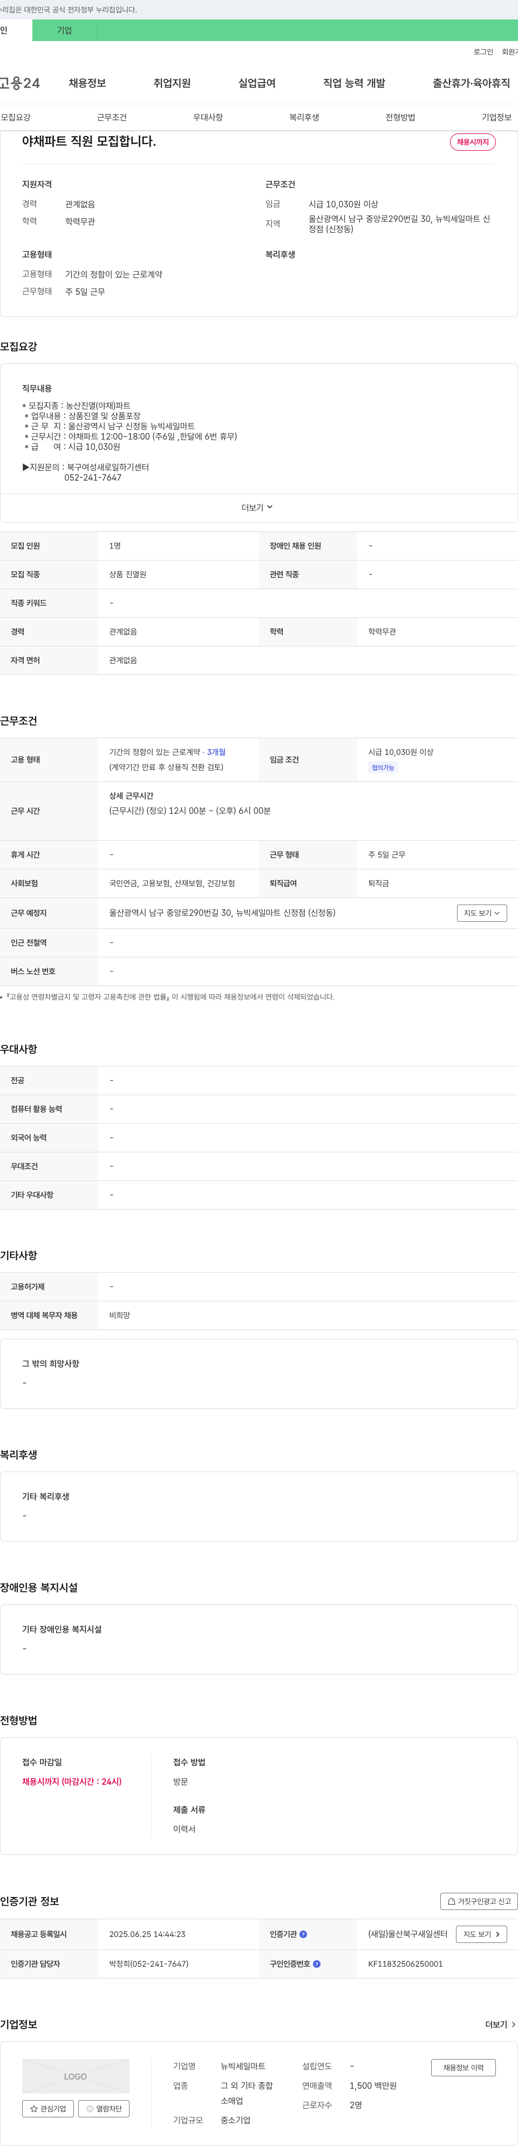Open the 취업지원 main menu

172,83
